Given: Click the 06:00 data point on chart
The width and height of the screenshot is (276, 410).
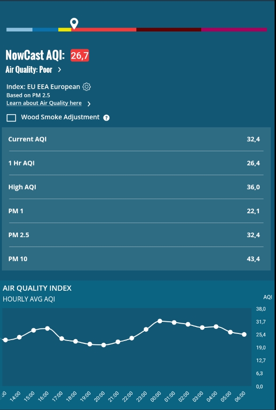Looking at the screenshot, I should 244,334.
